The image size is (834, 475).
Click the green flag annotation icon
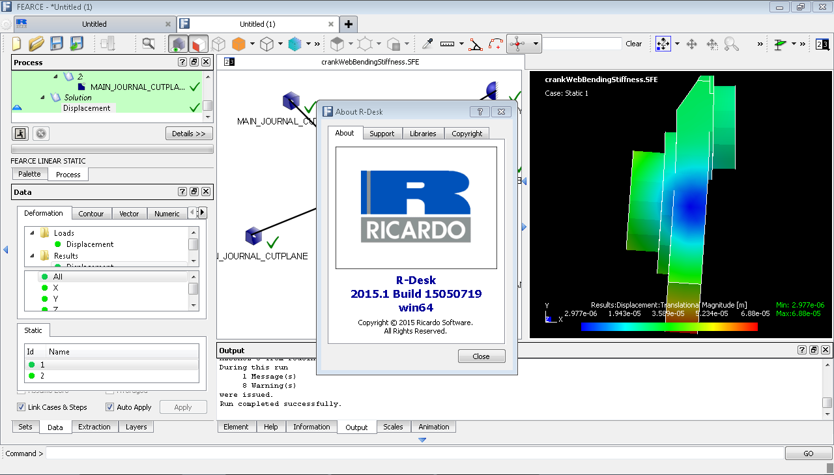pyautogui.click(x=781, y=44)
